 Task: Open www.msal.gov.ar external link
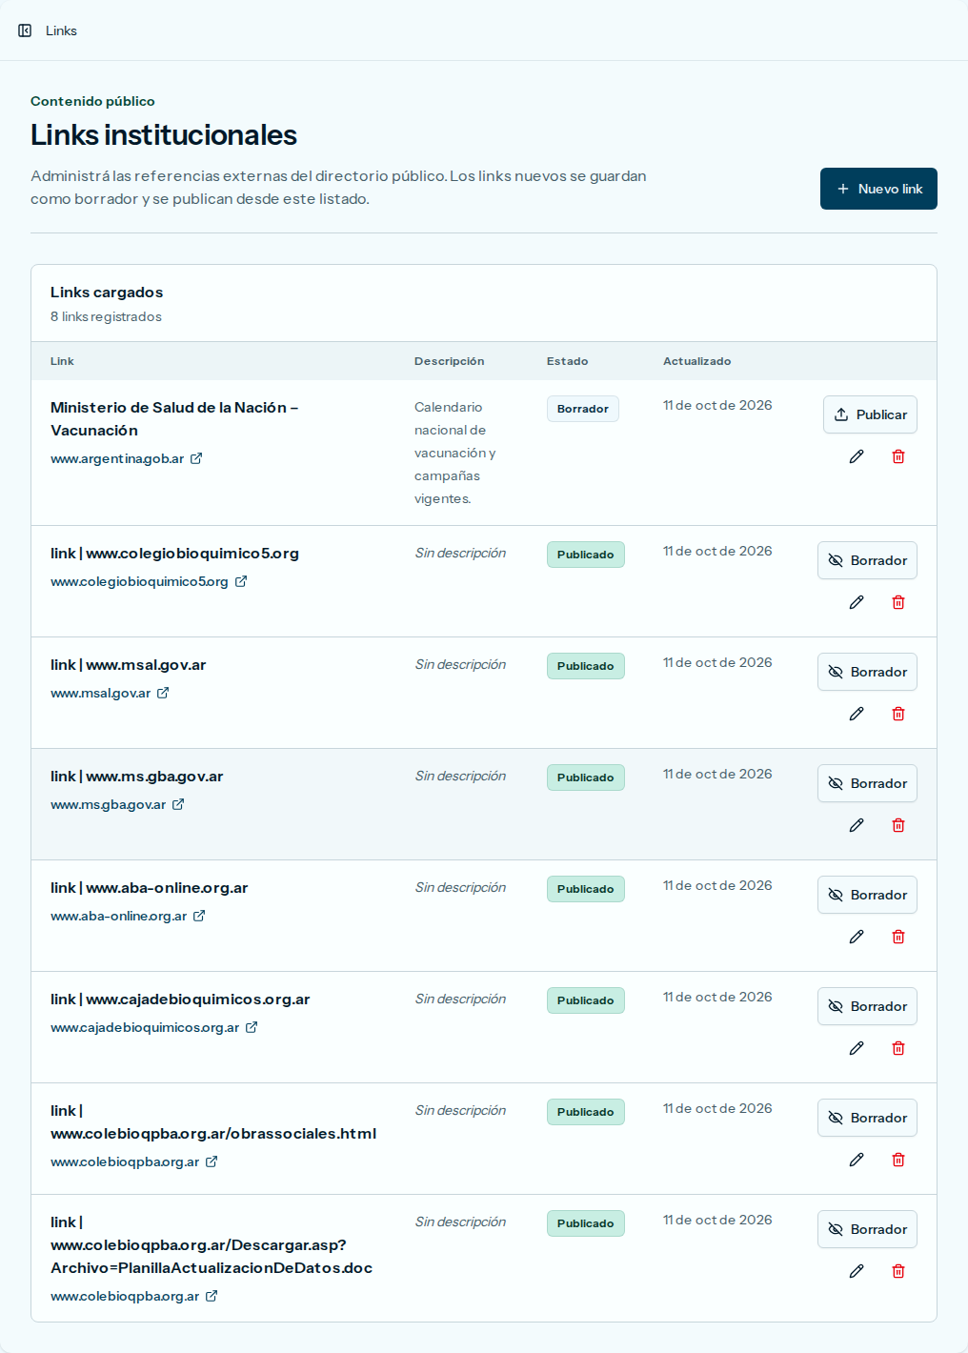pos(110,693)
